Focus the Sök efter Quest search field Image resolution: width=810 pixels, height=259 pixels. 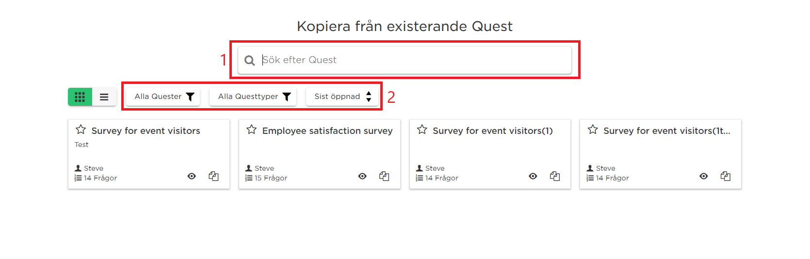point(405,60)
